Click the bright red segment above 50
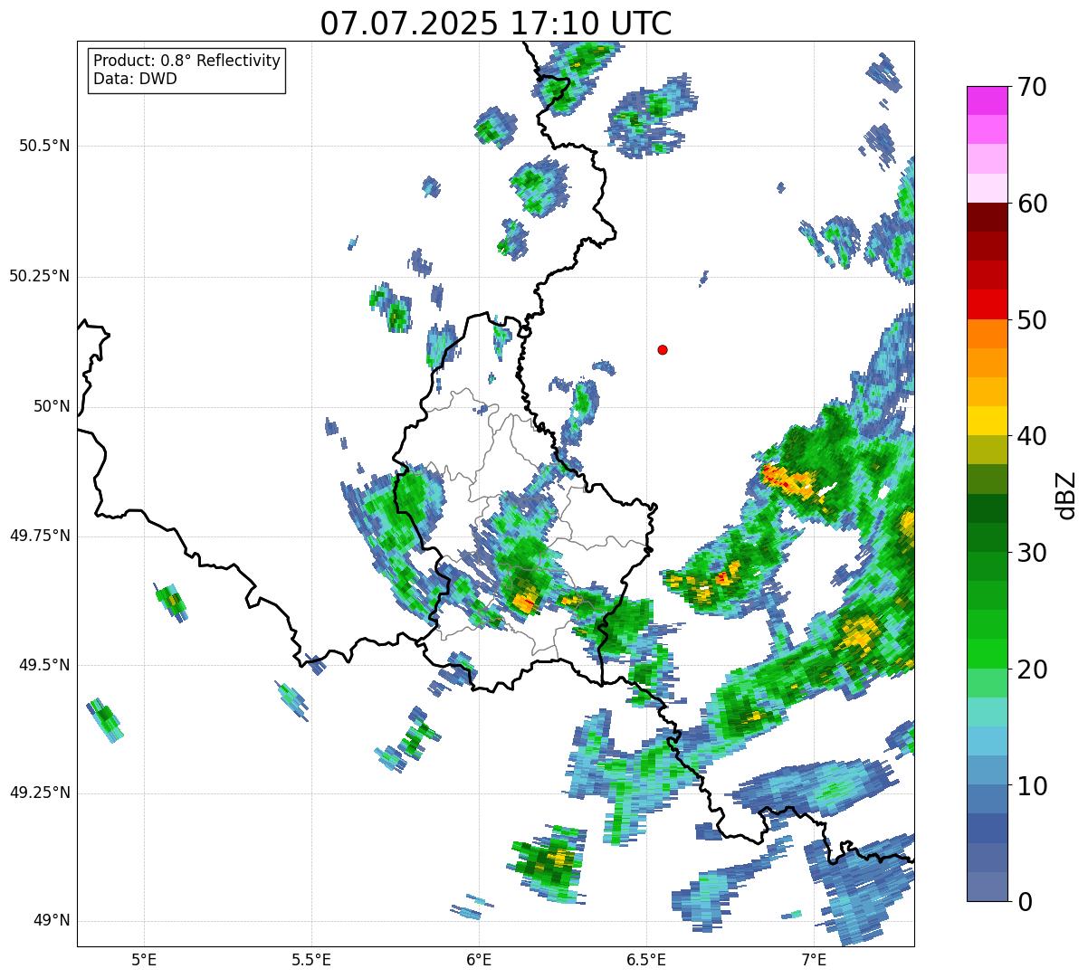This screenshot has width=1088, height=978. tap(987, 305)
